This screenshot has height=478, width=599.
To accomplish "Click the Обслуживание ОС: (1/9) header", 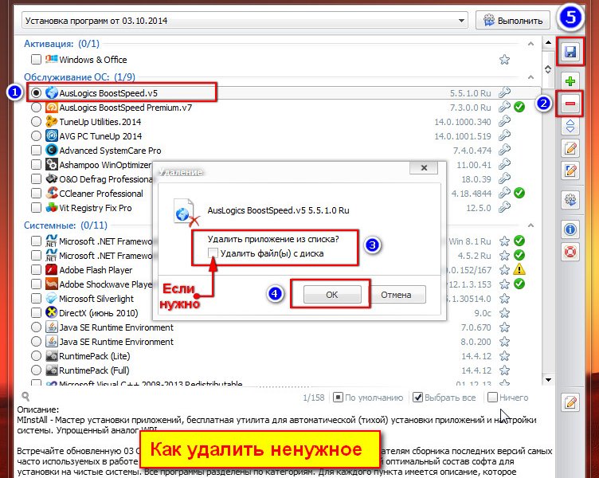I will tap(80, 76).
